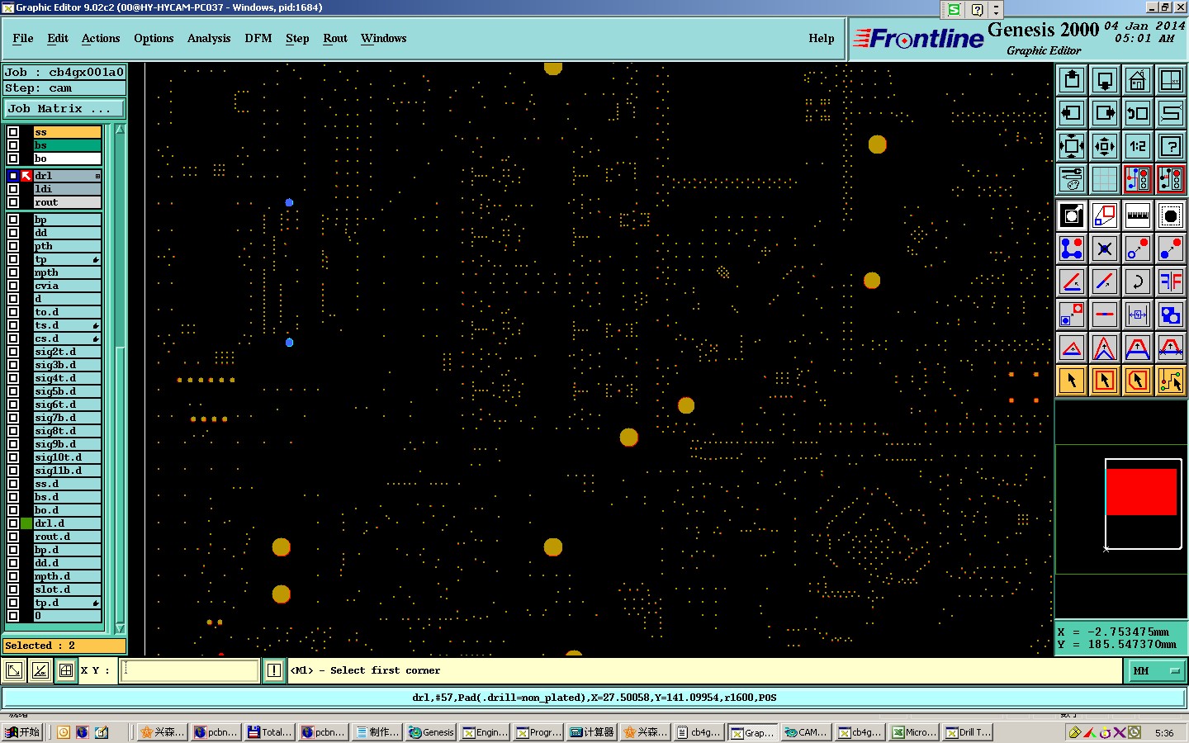Click the white bo layer name bar
The image size is (1189, 743).
click(67, 159)
